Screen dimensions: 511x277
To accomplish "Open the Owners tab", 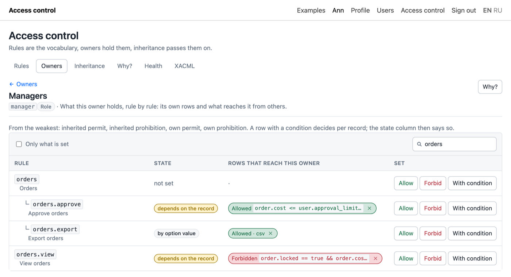I will click(x=51, y=66).
